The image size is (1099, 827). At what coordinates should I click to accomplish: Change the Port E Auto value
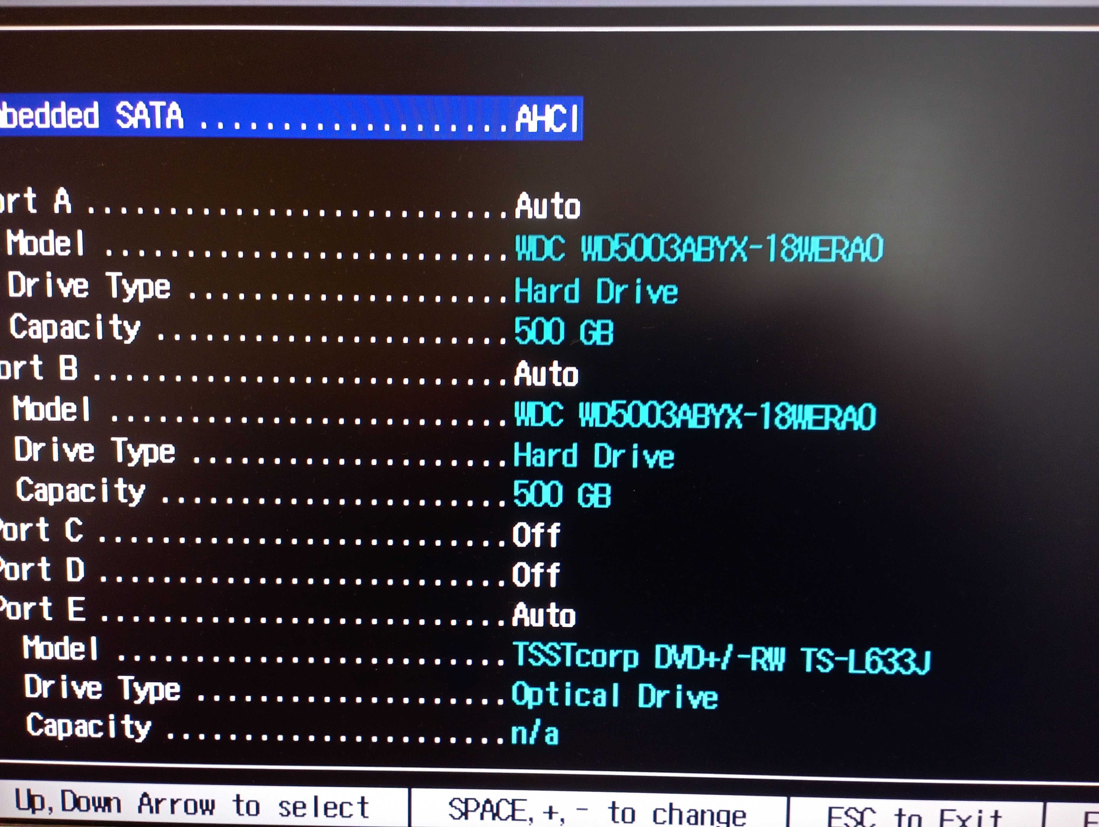544,615
